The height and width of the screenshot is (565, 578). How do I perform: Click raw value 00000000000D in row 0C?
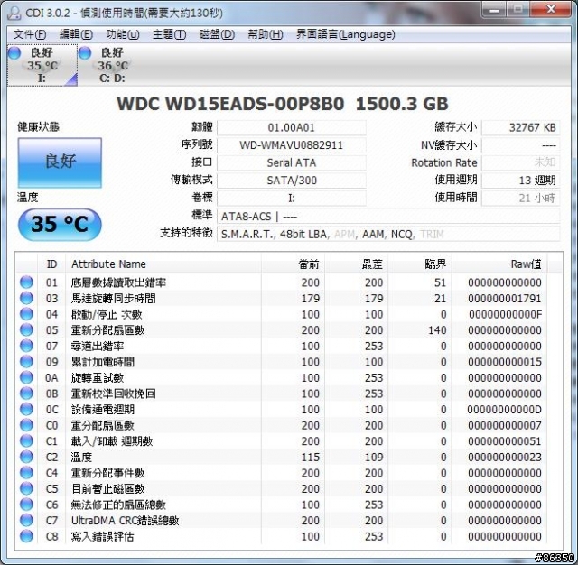[504, 410]
